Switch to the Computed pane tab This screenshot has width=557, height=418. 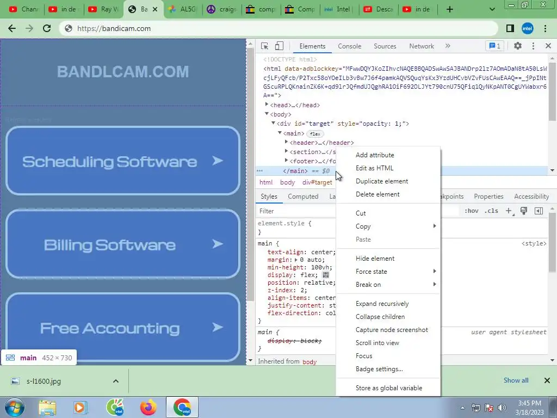303,196
